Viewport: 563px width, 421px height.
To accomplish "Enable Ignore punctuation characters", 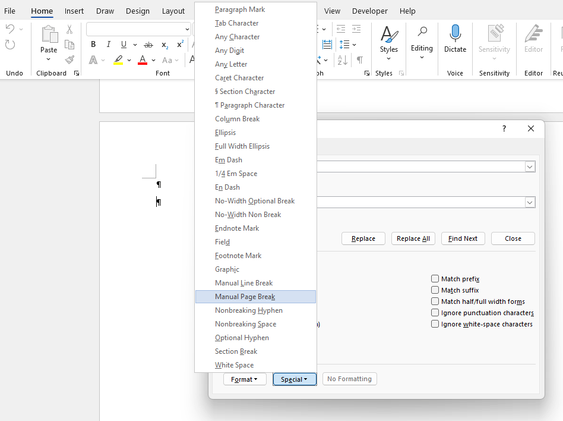I will (x=434, y=312).
